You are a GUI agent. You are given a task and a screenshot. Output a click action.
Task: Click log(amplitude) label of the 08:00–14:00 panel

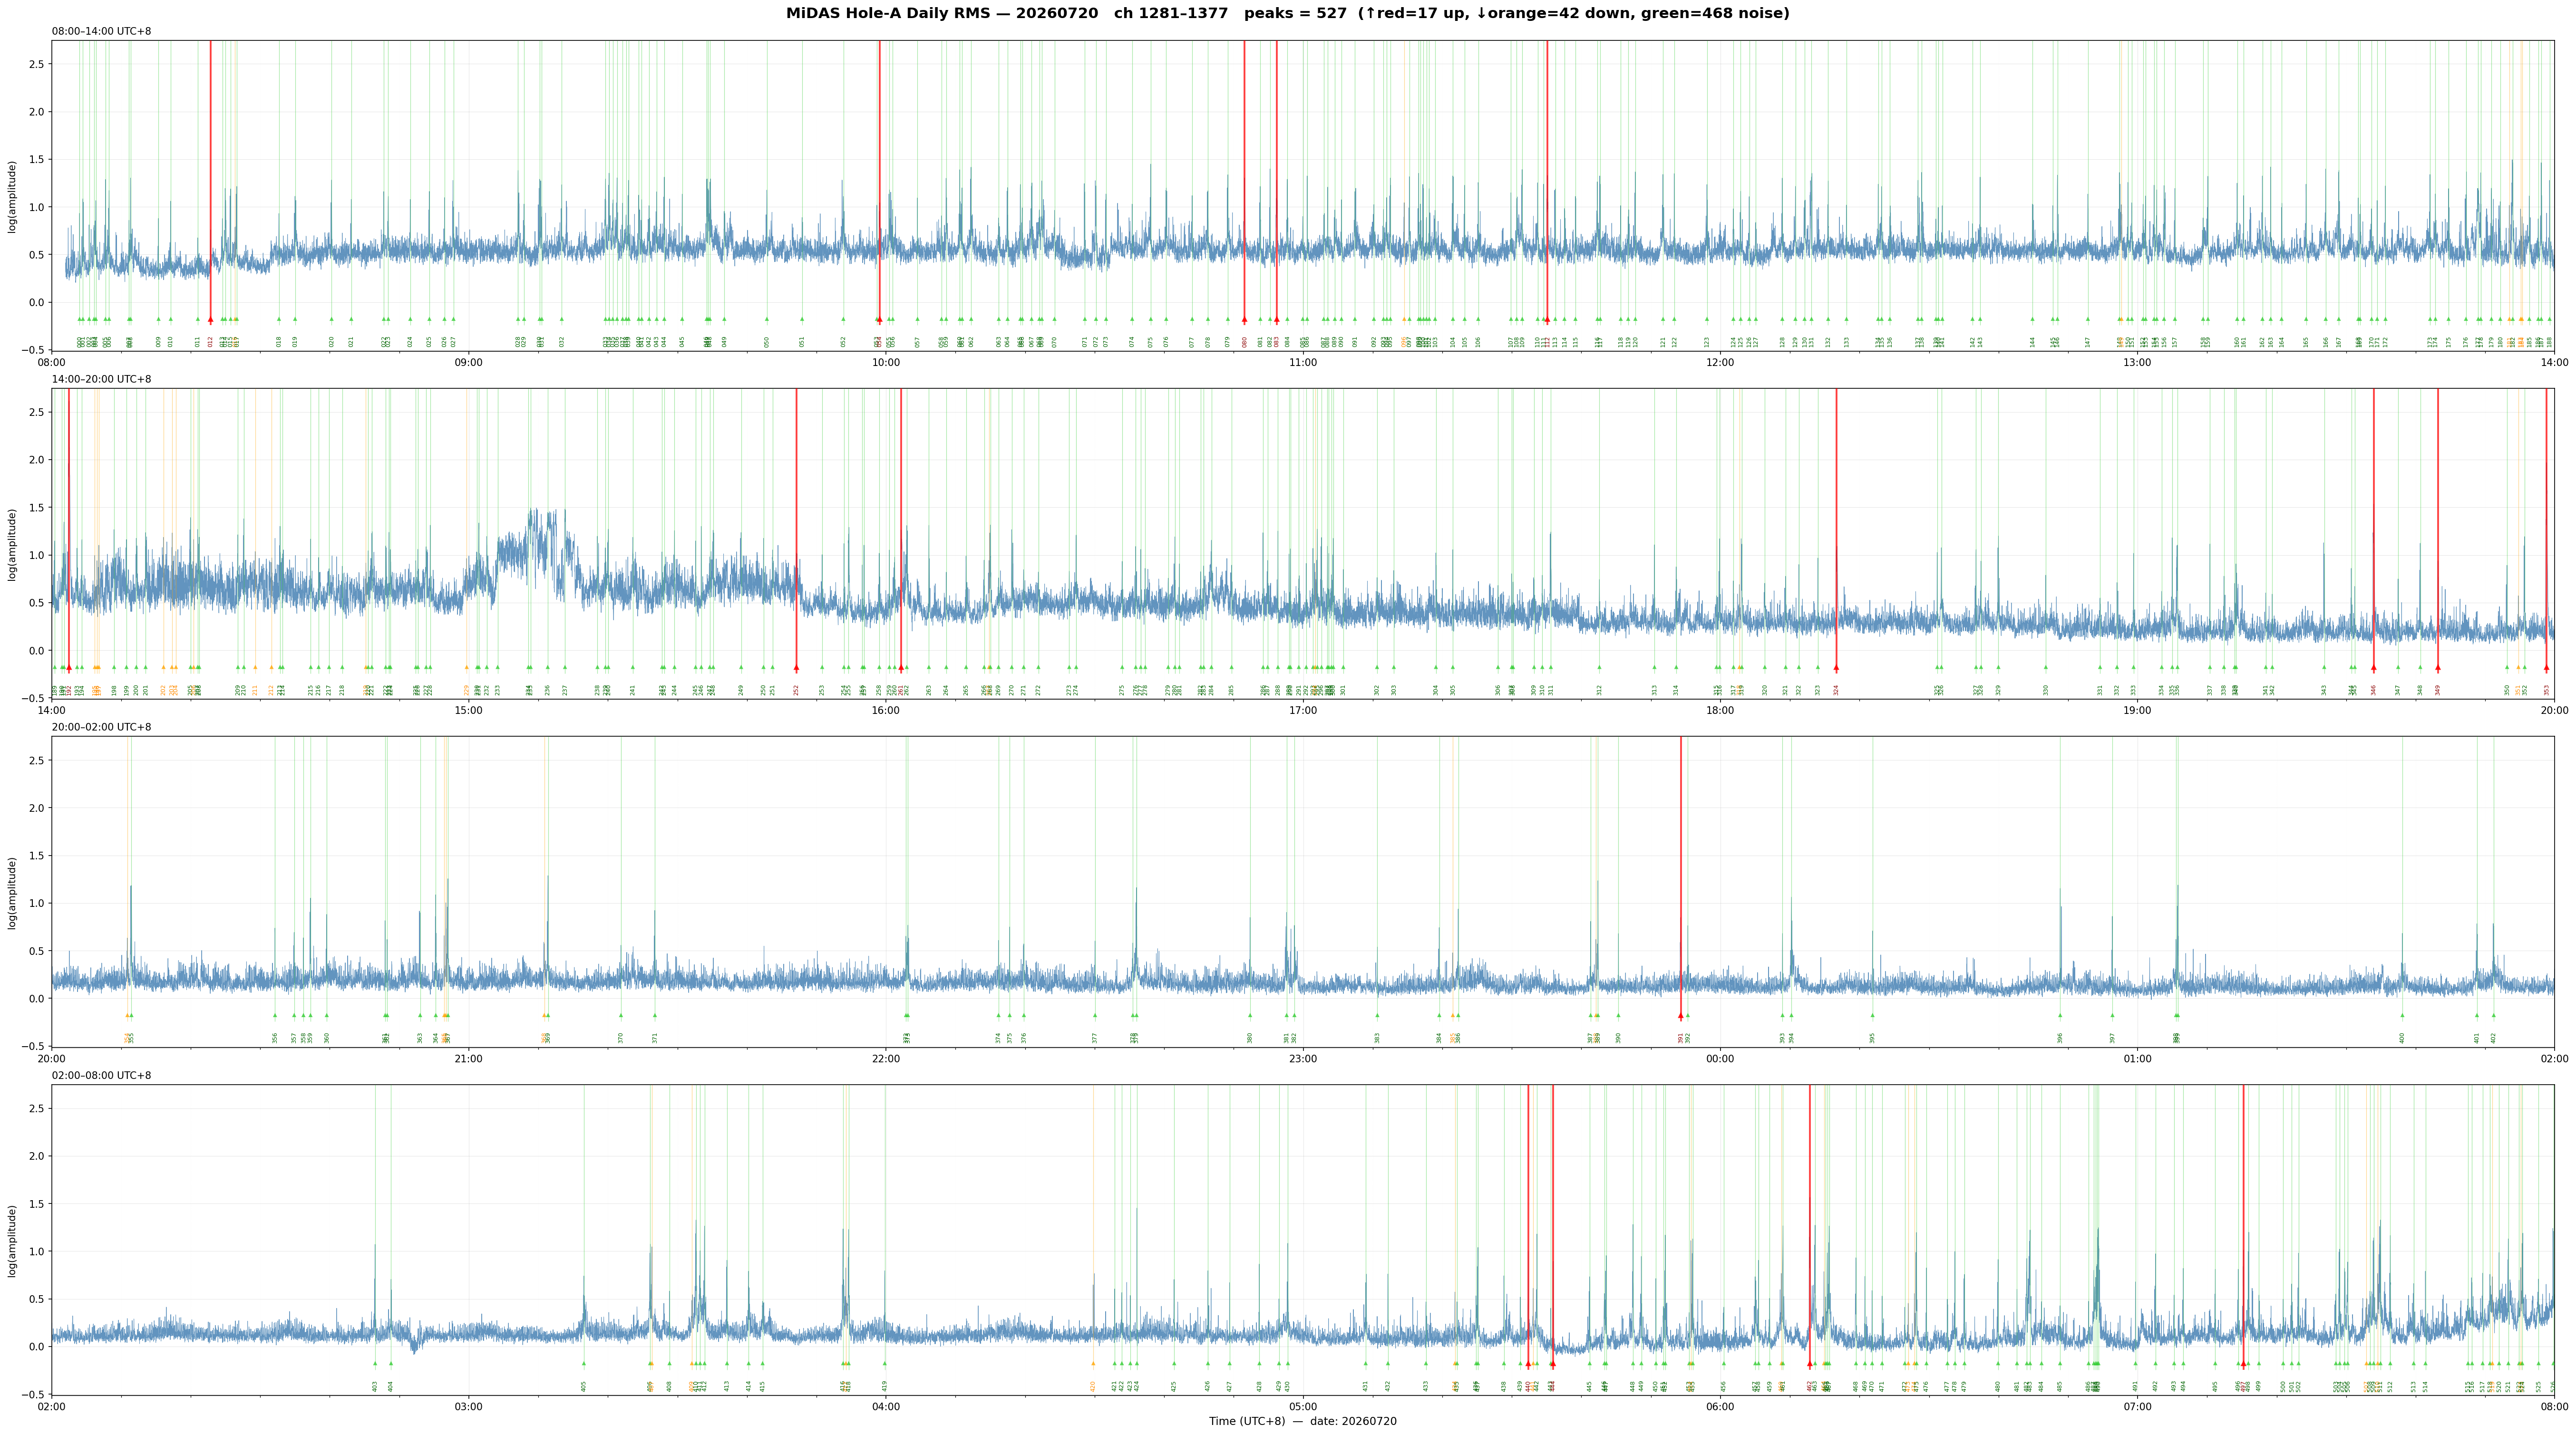point(12,196)
